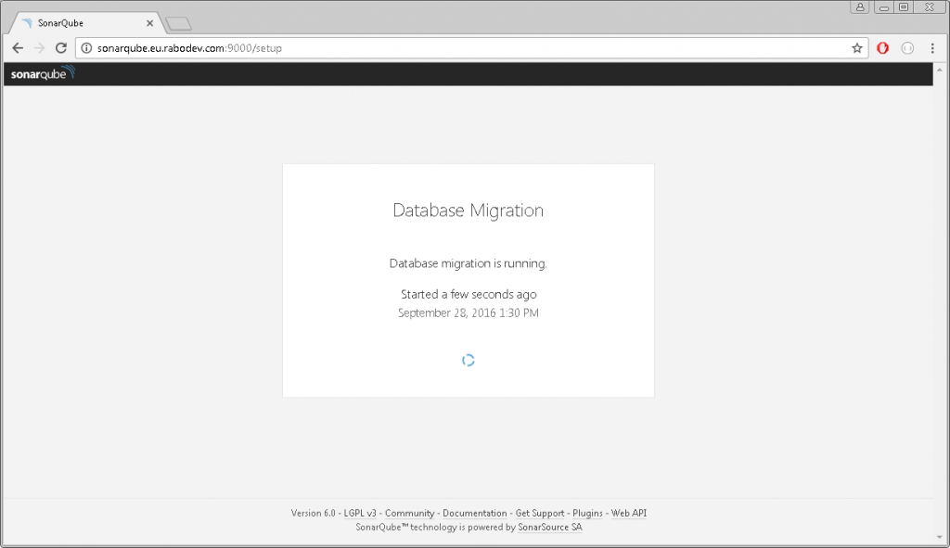Click the Get Support link
The image size is (950, 548).
539,513
